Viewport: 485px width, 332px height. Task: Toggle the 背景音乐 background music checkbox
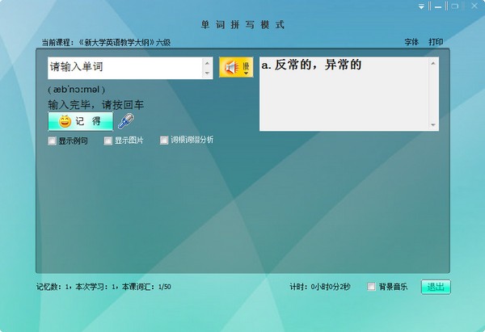(x=371, y=287)
